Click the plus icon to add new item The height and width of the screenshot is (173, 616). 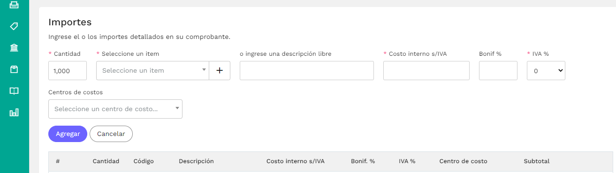pos(220,70)
